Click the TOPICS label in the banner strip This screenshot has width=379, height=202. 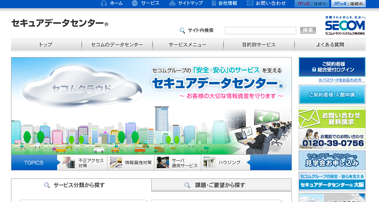pos(33,163)
